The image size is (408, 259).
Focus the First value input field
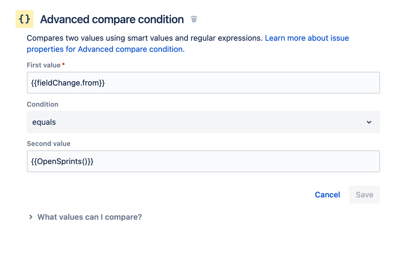coord(203,83)
